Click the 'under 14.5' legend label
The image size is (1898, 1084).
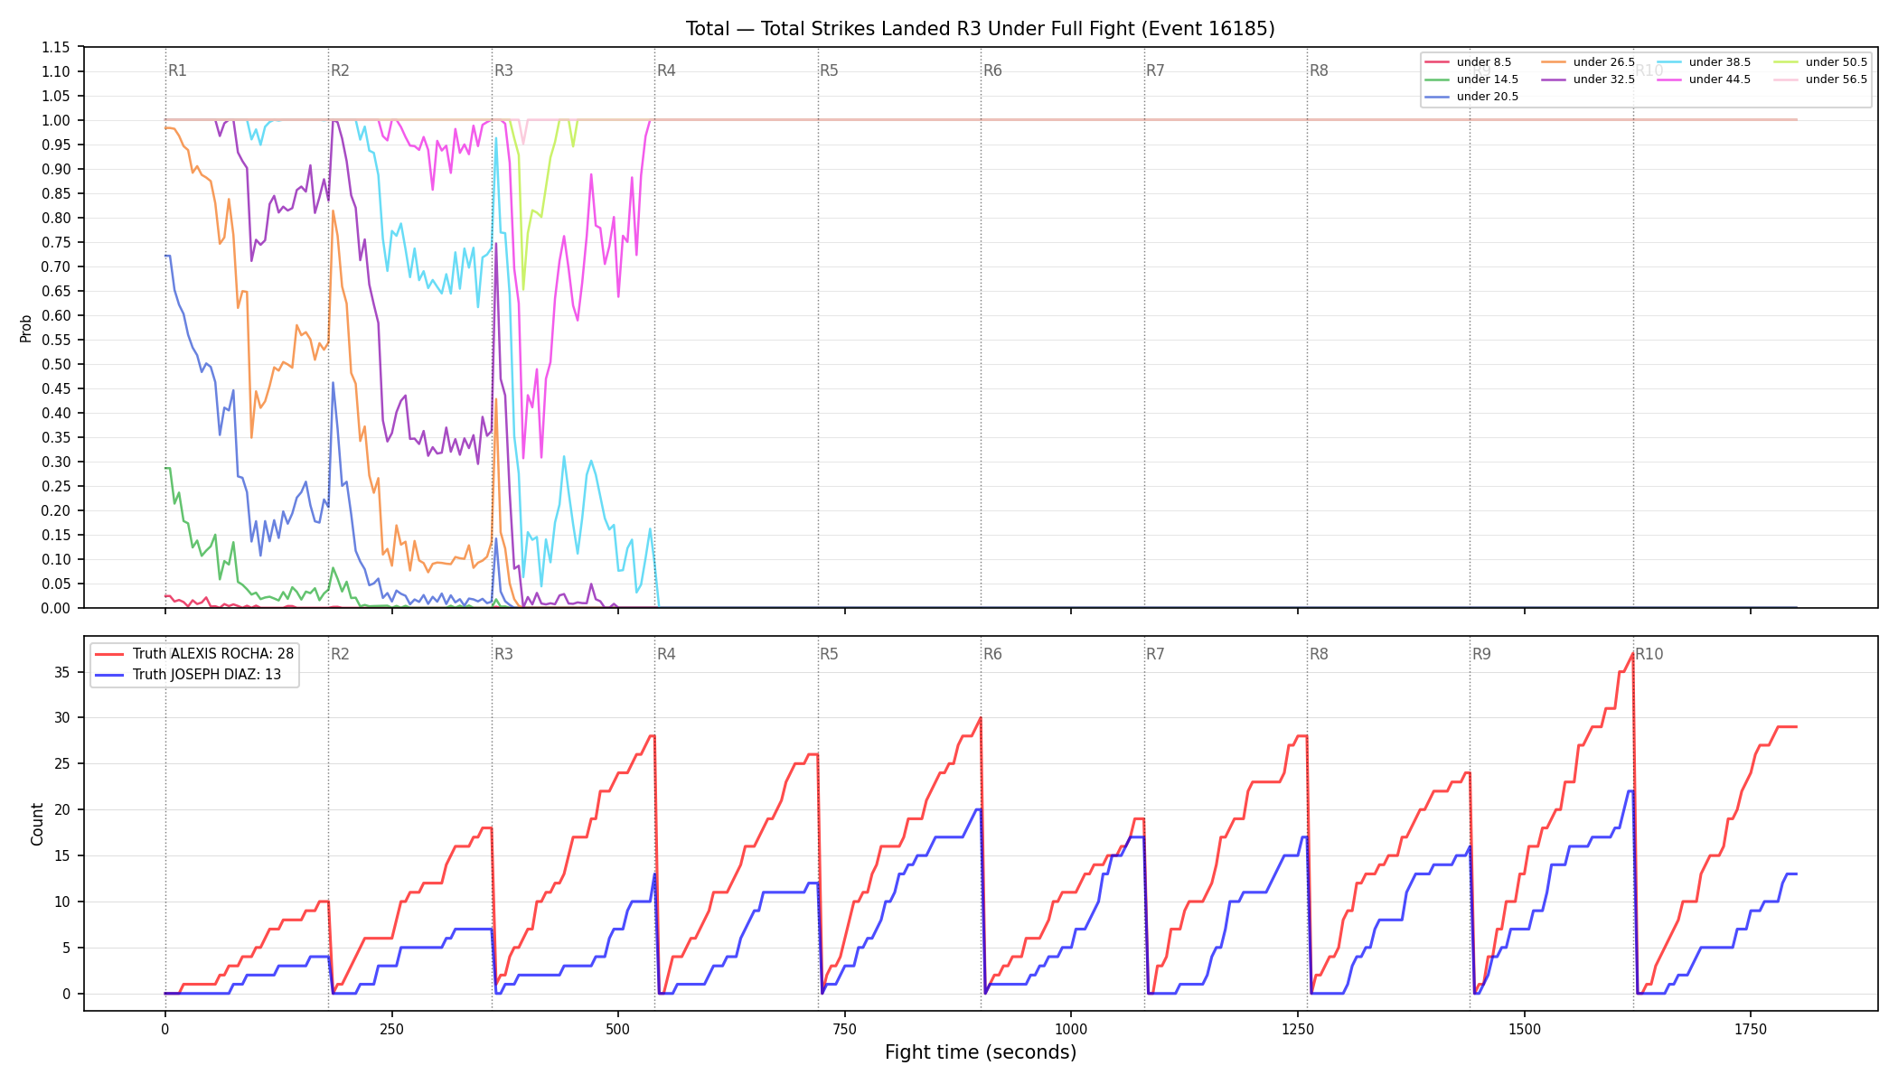[x=1488, y=79]
